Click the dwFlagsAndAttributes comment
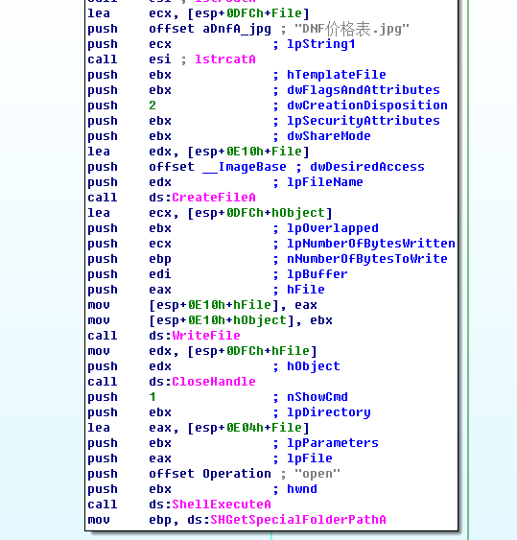 (364, 90)
